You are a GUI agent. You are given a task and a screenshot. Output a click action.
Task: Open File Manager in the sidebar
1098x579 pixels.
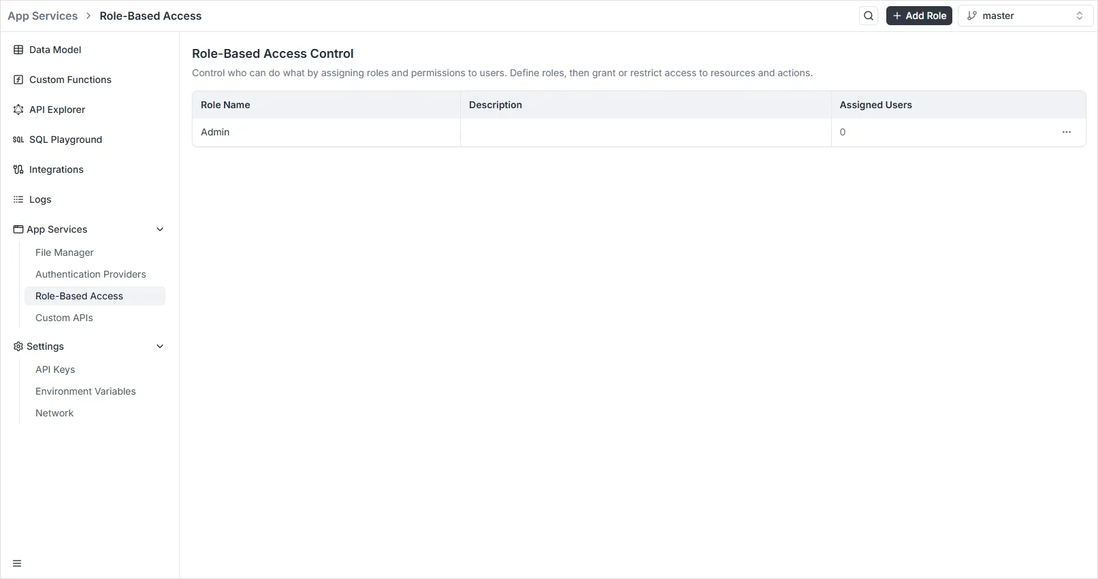tap(65, 252)
